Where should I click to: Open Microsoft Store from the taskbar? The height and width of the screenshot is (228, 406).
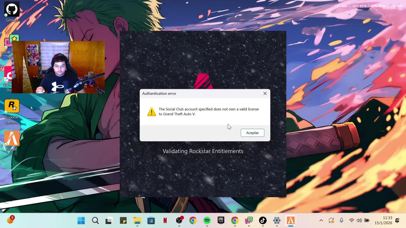(x=151, y=221)
